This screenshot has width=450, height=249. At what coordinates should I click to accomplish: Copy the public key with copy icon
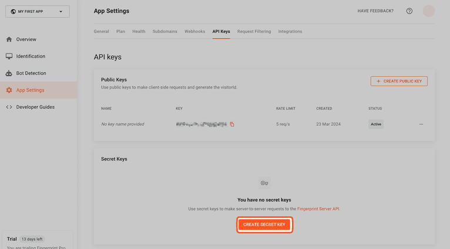click(232, 124)
